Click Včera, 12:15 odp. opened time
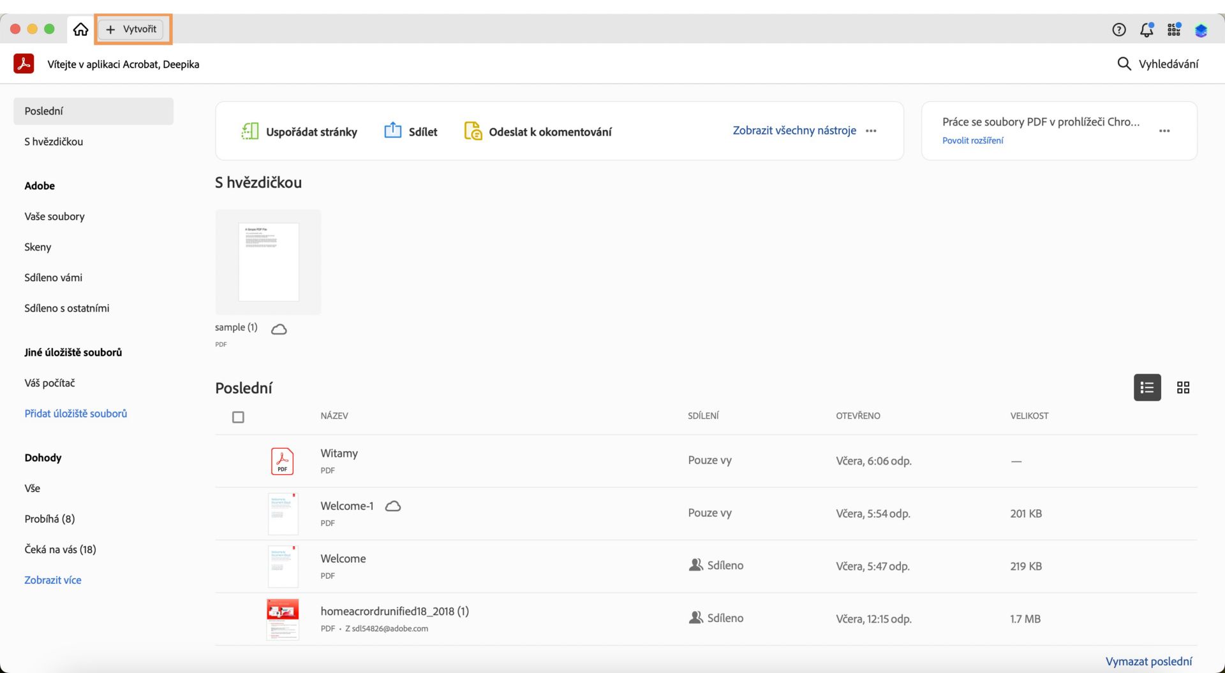This screenshot has height=673, width=1225. (x=873, y=619)
